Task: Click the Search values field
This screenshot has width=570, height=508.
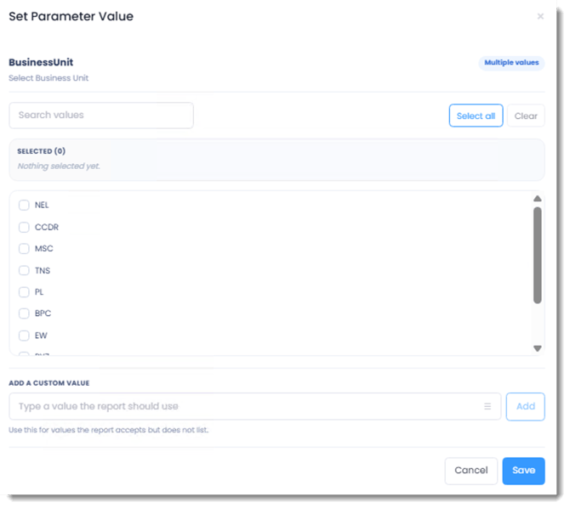Action: click(x=101, y=116)
